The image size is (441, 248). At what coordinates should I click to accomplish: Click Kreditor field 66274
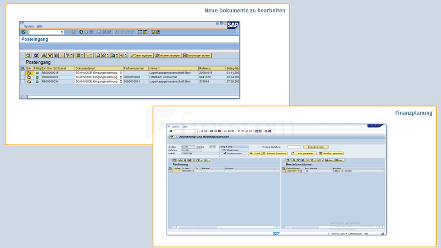188,147
